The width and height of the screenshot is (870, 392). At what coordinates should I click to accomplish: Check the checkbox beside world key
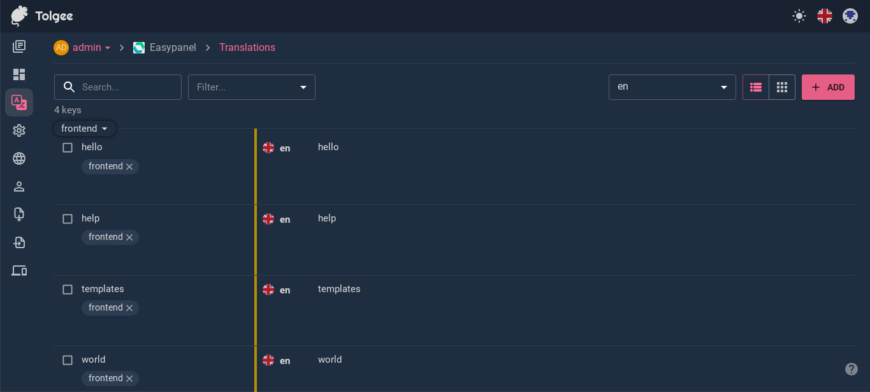(67, 360)
